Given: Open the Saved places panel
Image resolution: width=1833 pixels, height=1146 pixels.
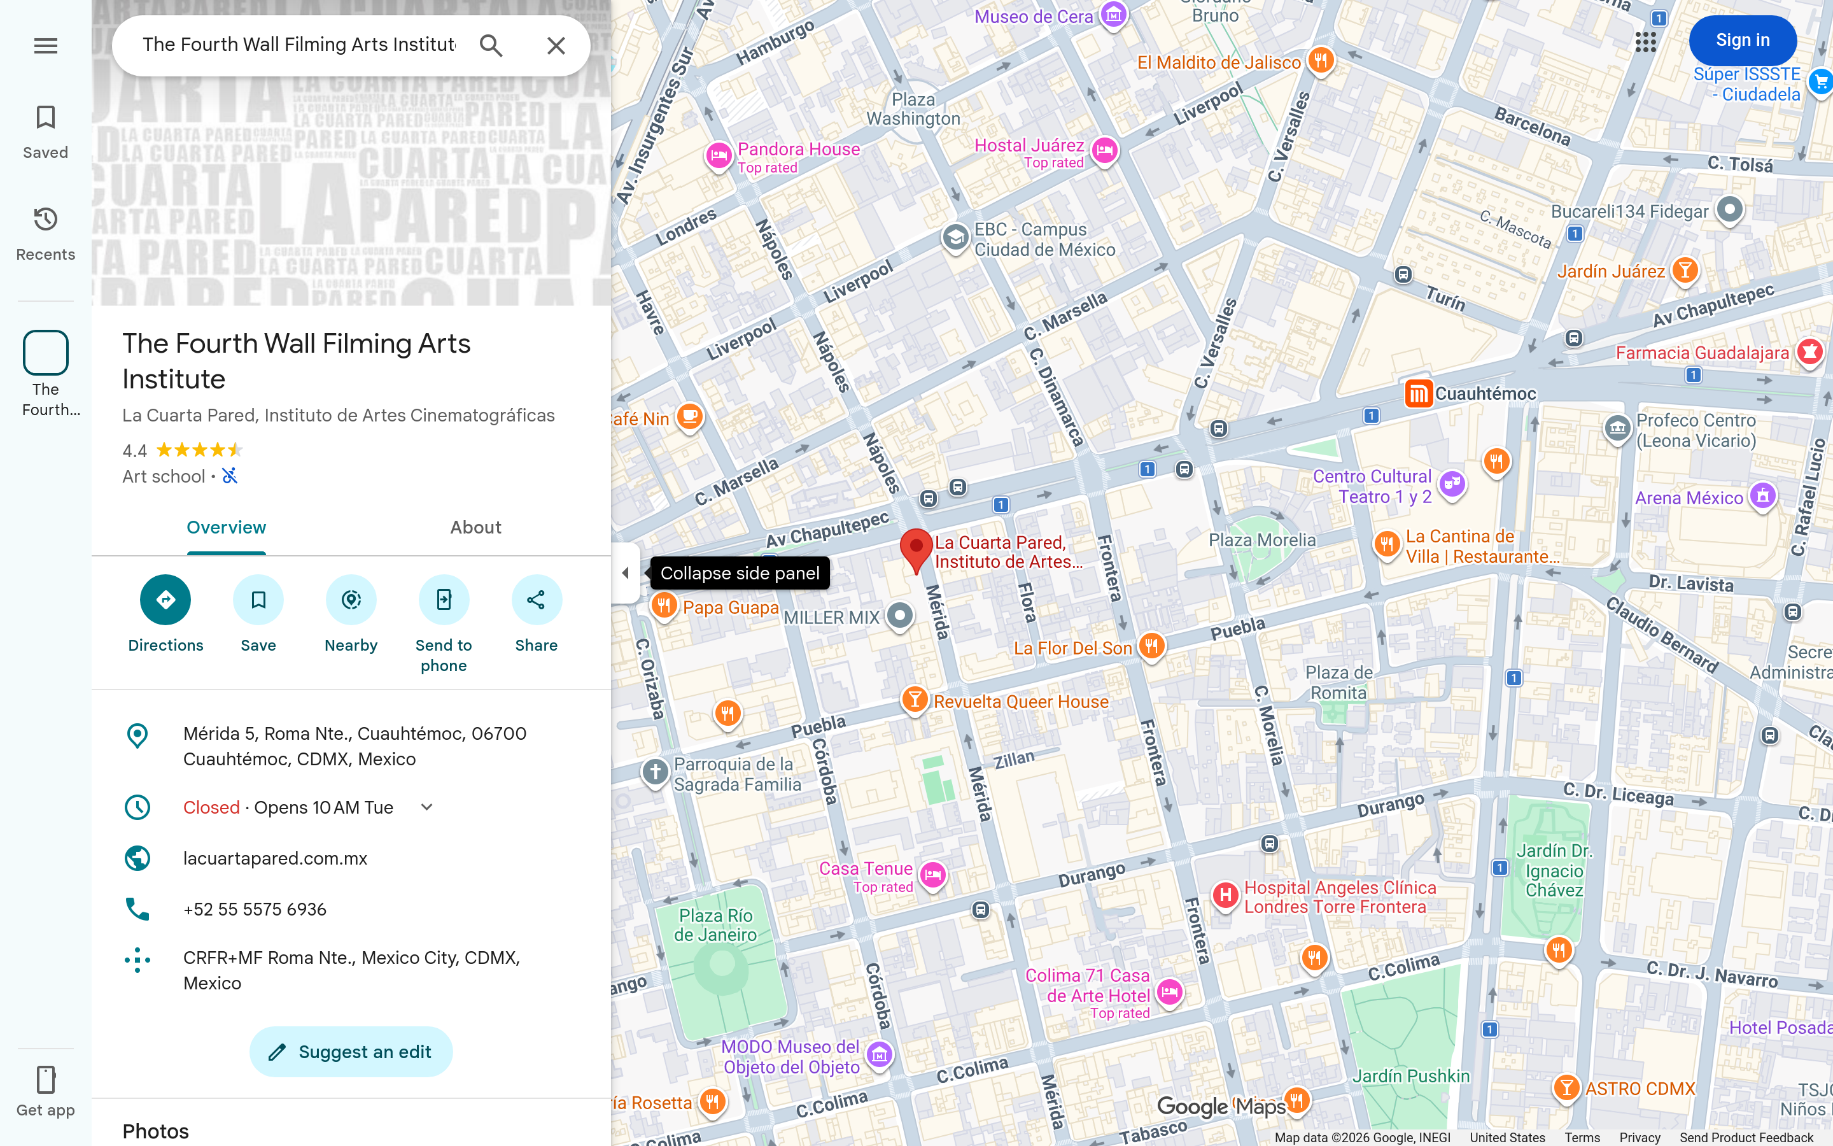Looking at the screenshot, I should (45, 132).
